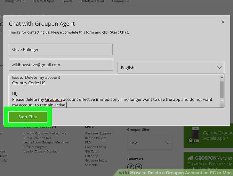Open the Customer Support link
The height and width of the screenshot is (176, 233).
click(x=98, y=133)
